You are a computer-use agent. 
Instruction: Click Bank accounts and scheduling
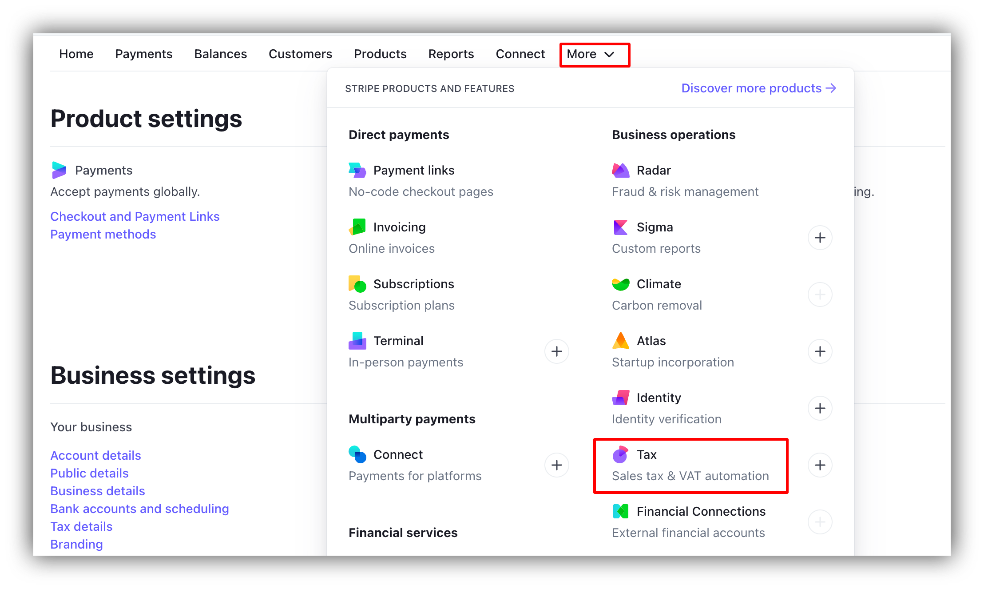139,509
